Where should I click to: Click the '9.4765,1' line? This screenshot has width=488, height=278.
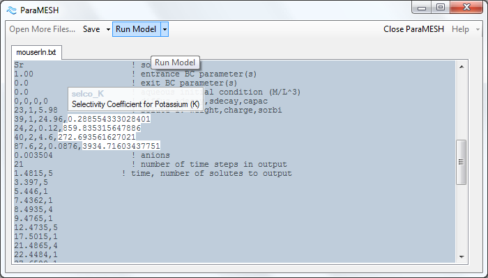pyautogui.click(x=33, y=218)
